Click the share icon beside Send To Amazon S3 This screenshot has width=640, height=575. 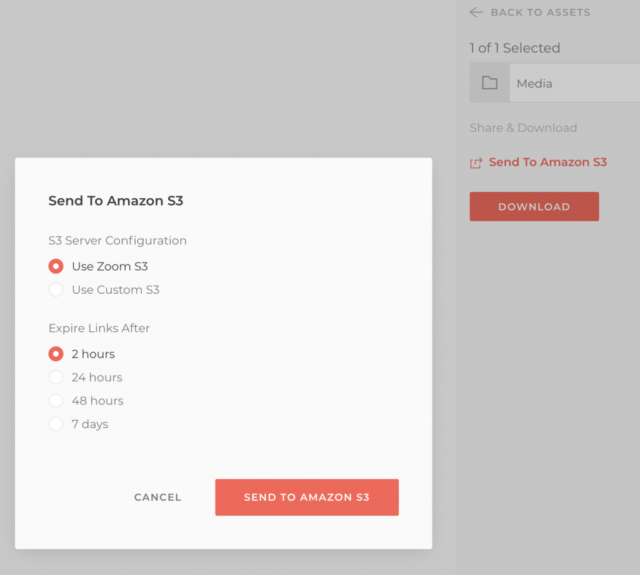click(x=476, y=163)
